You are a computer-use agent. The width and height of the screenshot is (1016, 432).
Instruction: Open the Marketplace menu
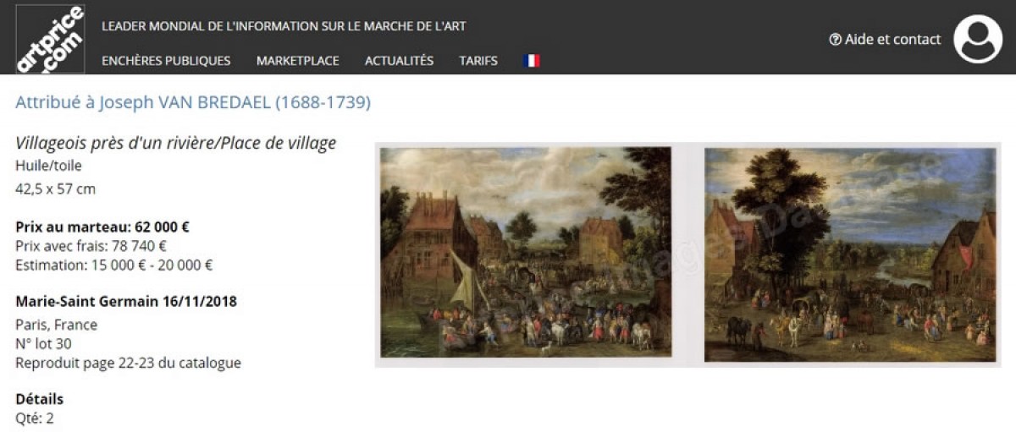tap(298, 61)
